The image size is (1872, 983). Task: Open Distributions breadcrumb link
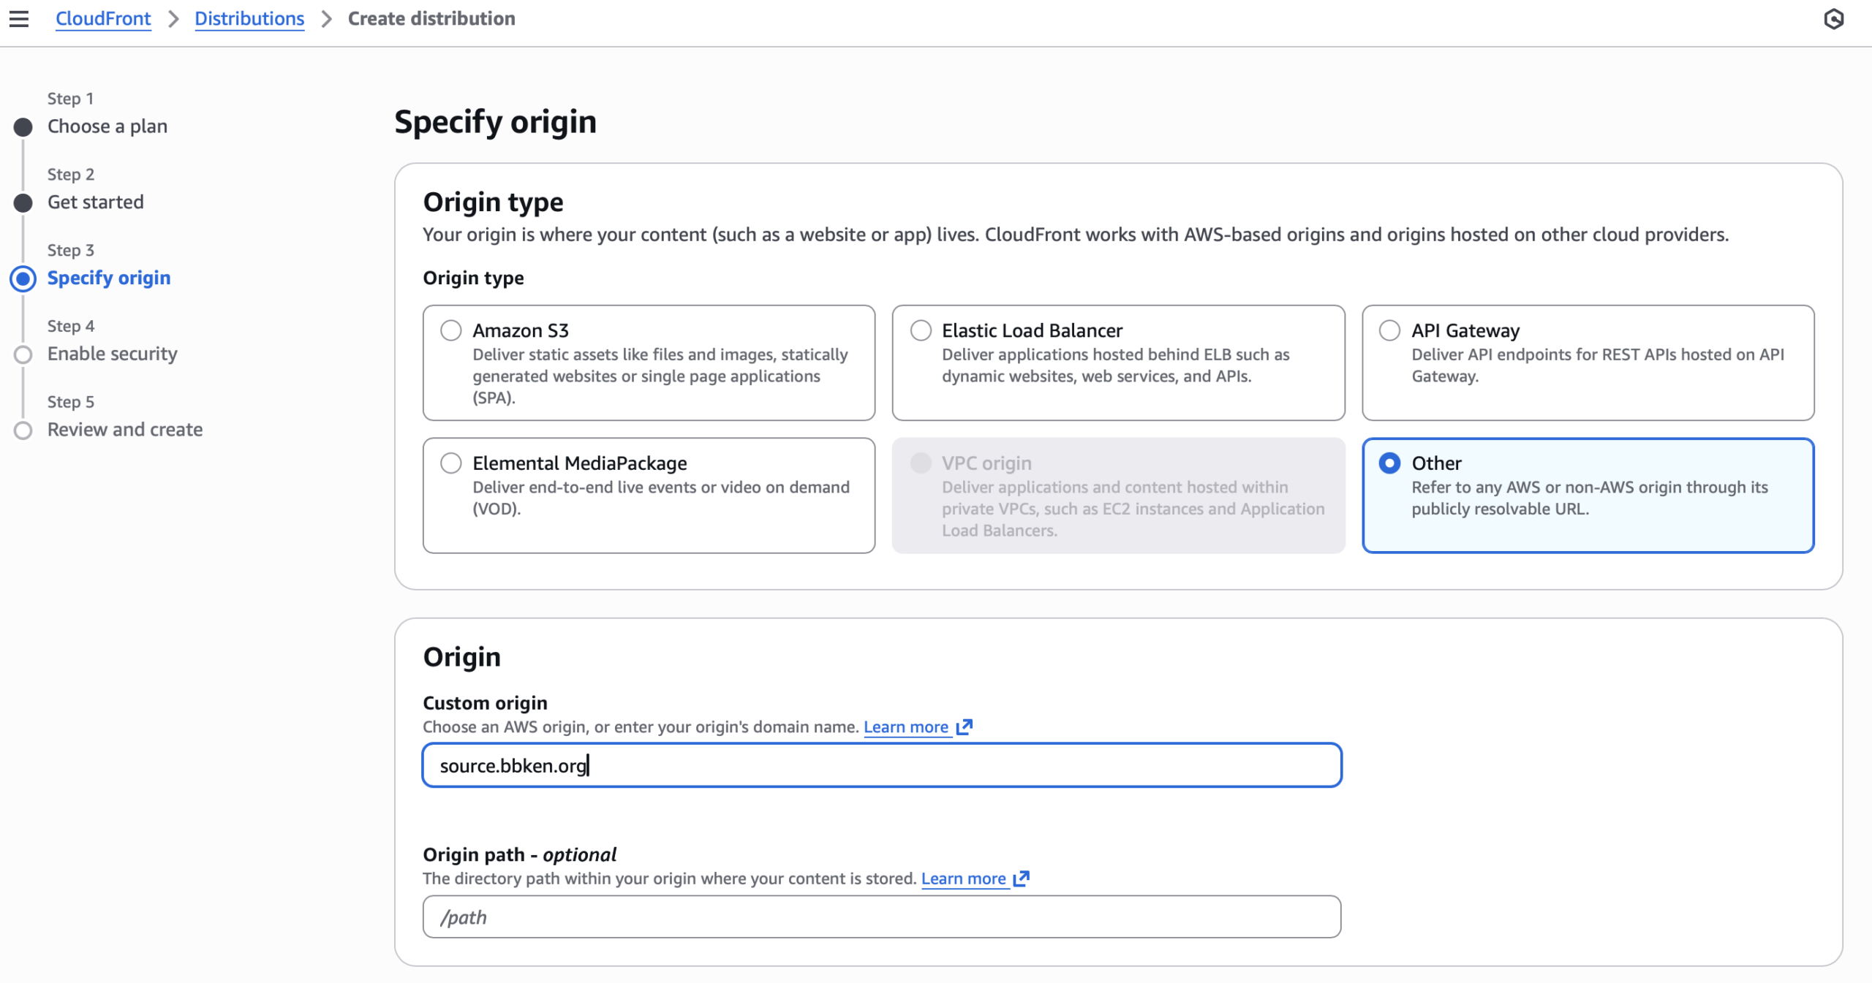249,18
